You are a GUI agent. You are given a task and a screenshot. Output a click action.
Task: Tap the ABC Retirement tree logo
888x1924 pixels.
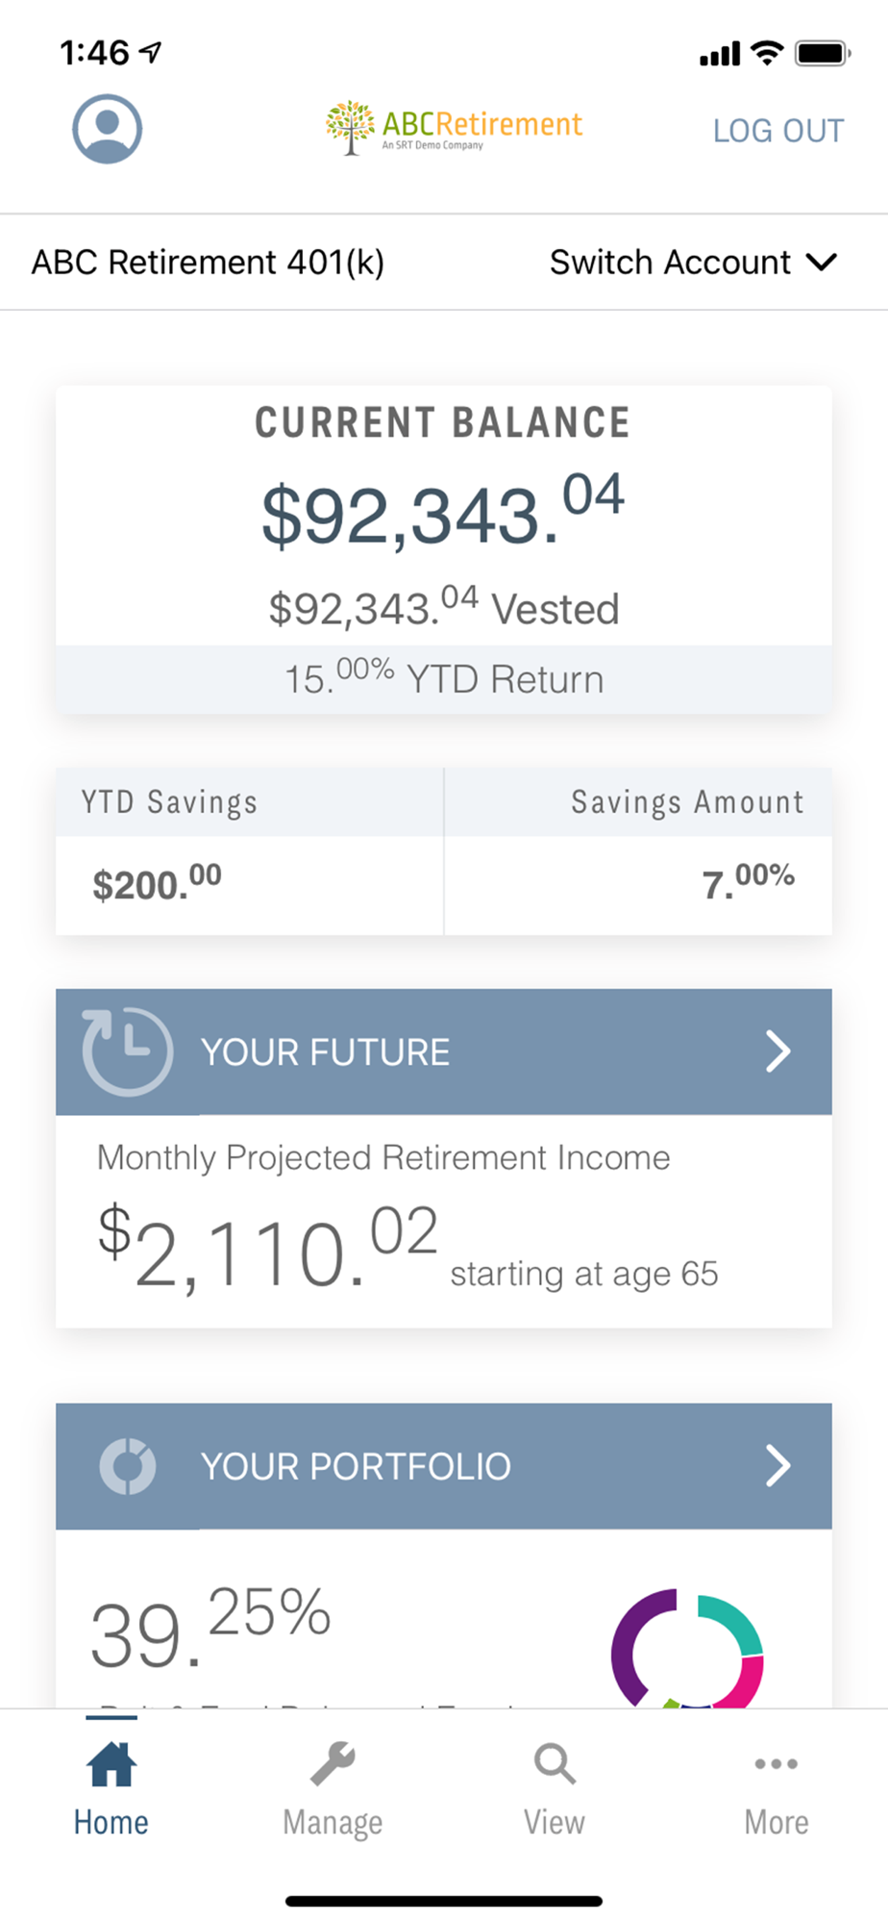[x=350, y=126]
